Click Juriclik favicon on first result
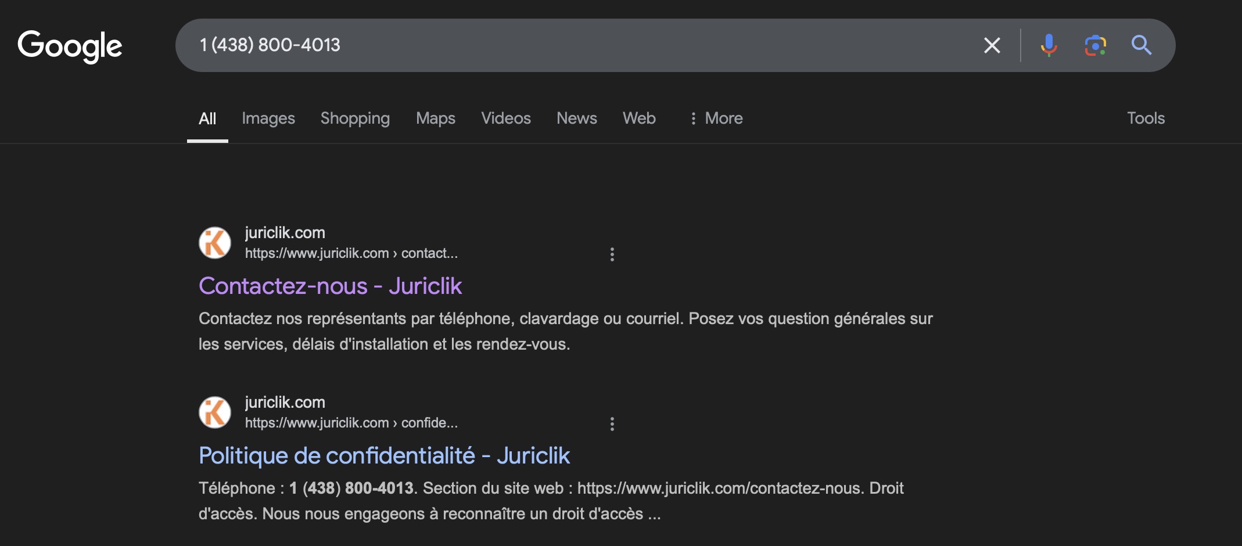1242x546 pixels. [x=215, y=243]
